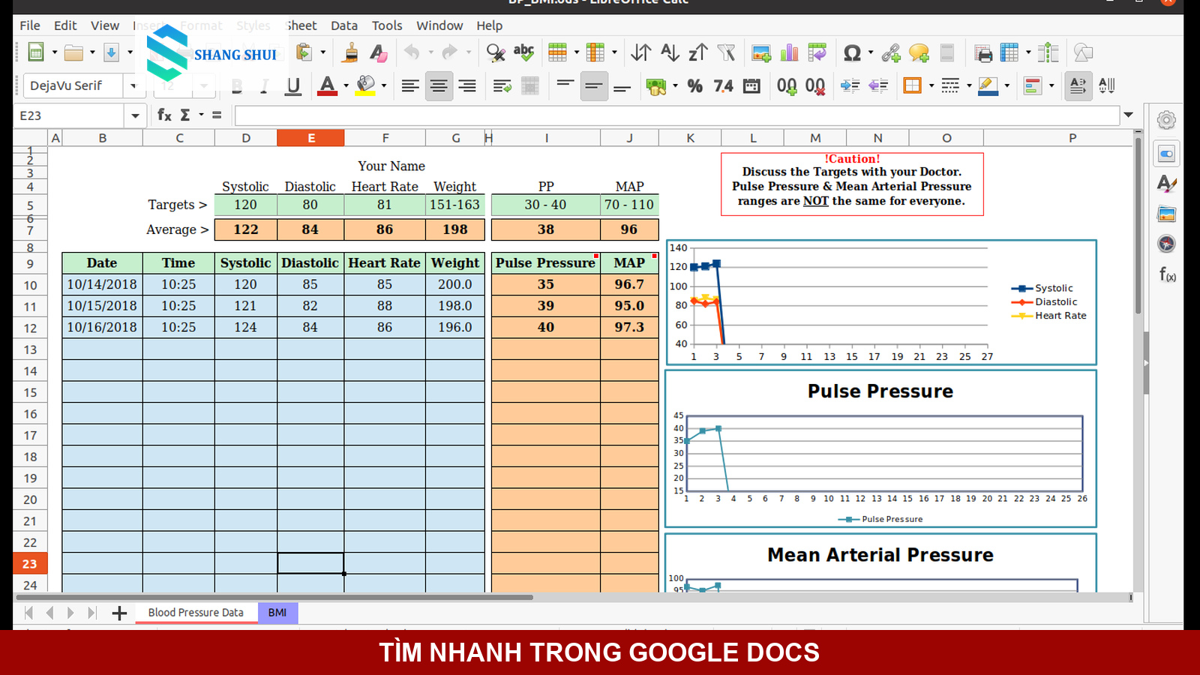
Task: Apply the yellow background color
Action: pos(366,85)
